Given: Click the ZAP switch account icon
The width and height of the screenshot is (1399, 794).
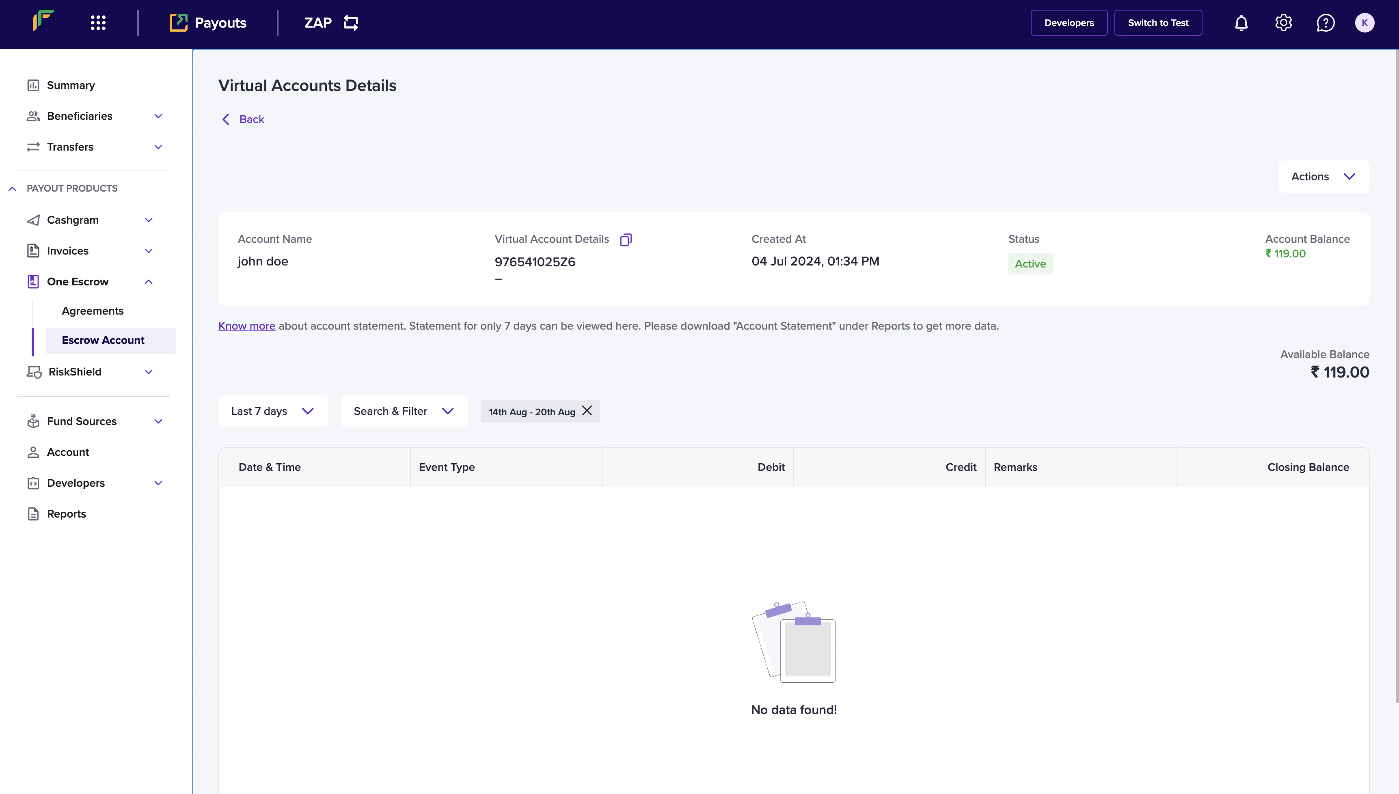Looking at the screenshot, I should pyautogui.click(x=351, y=23).
